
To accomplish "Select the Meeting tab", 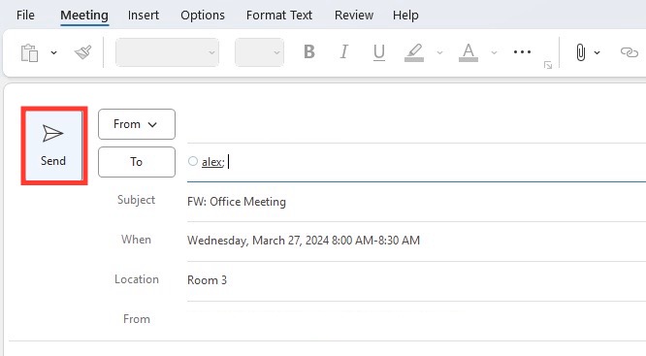I will coord(84,16).
